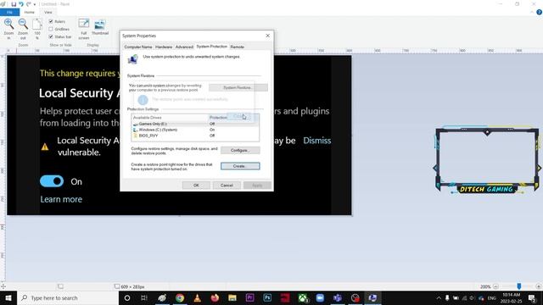Select the System Protection tab
Viewport: 543px width, 305px height.
tap(211, 47)
